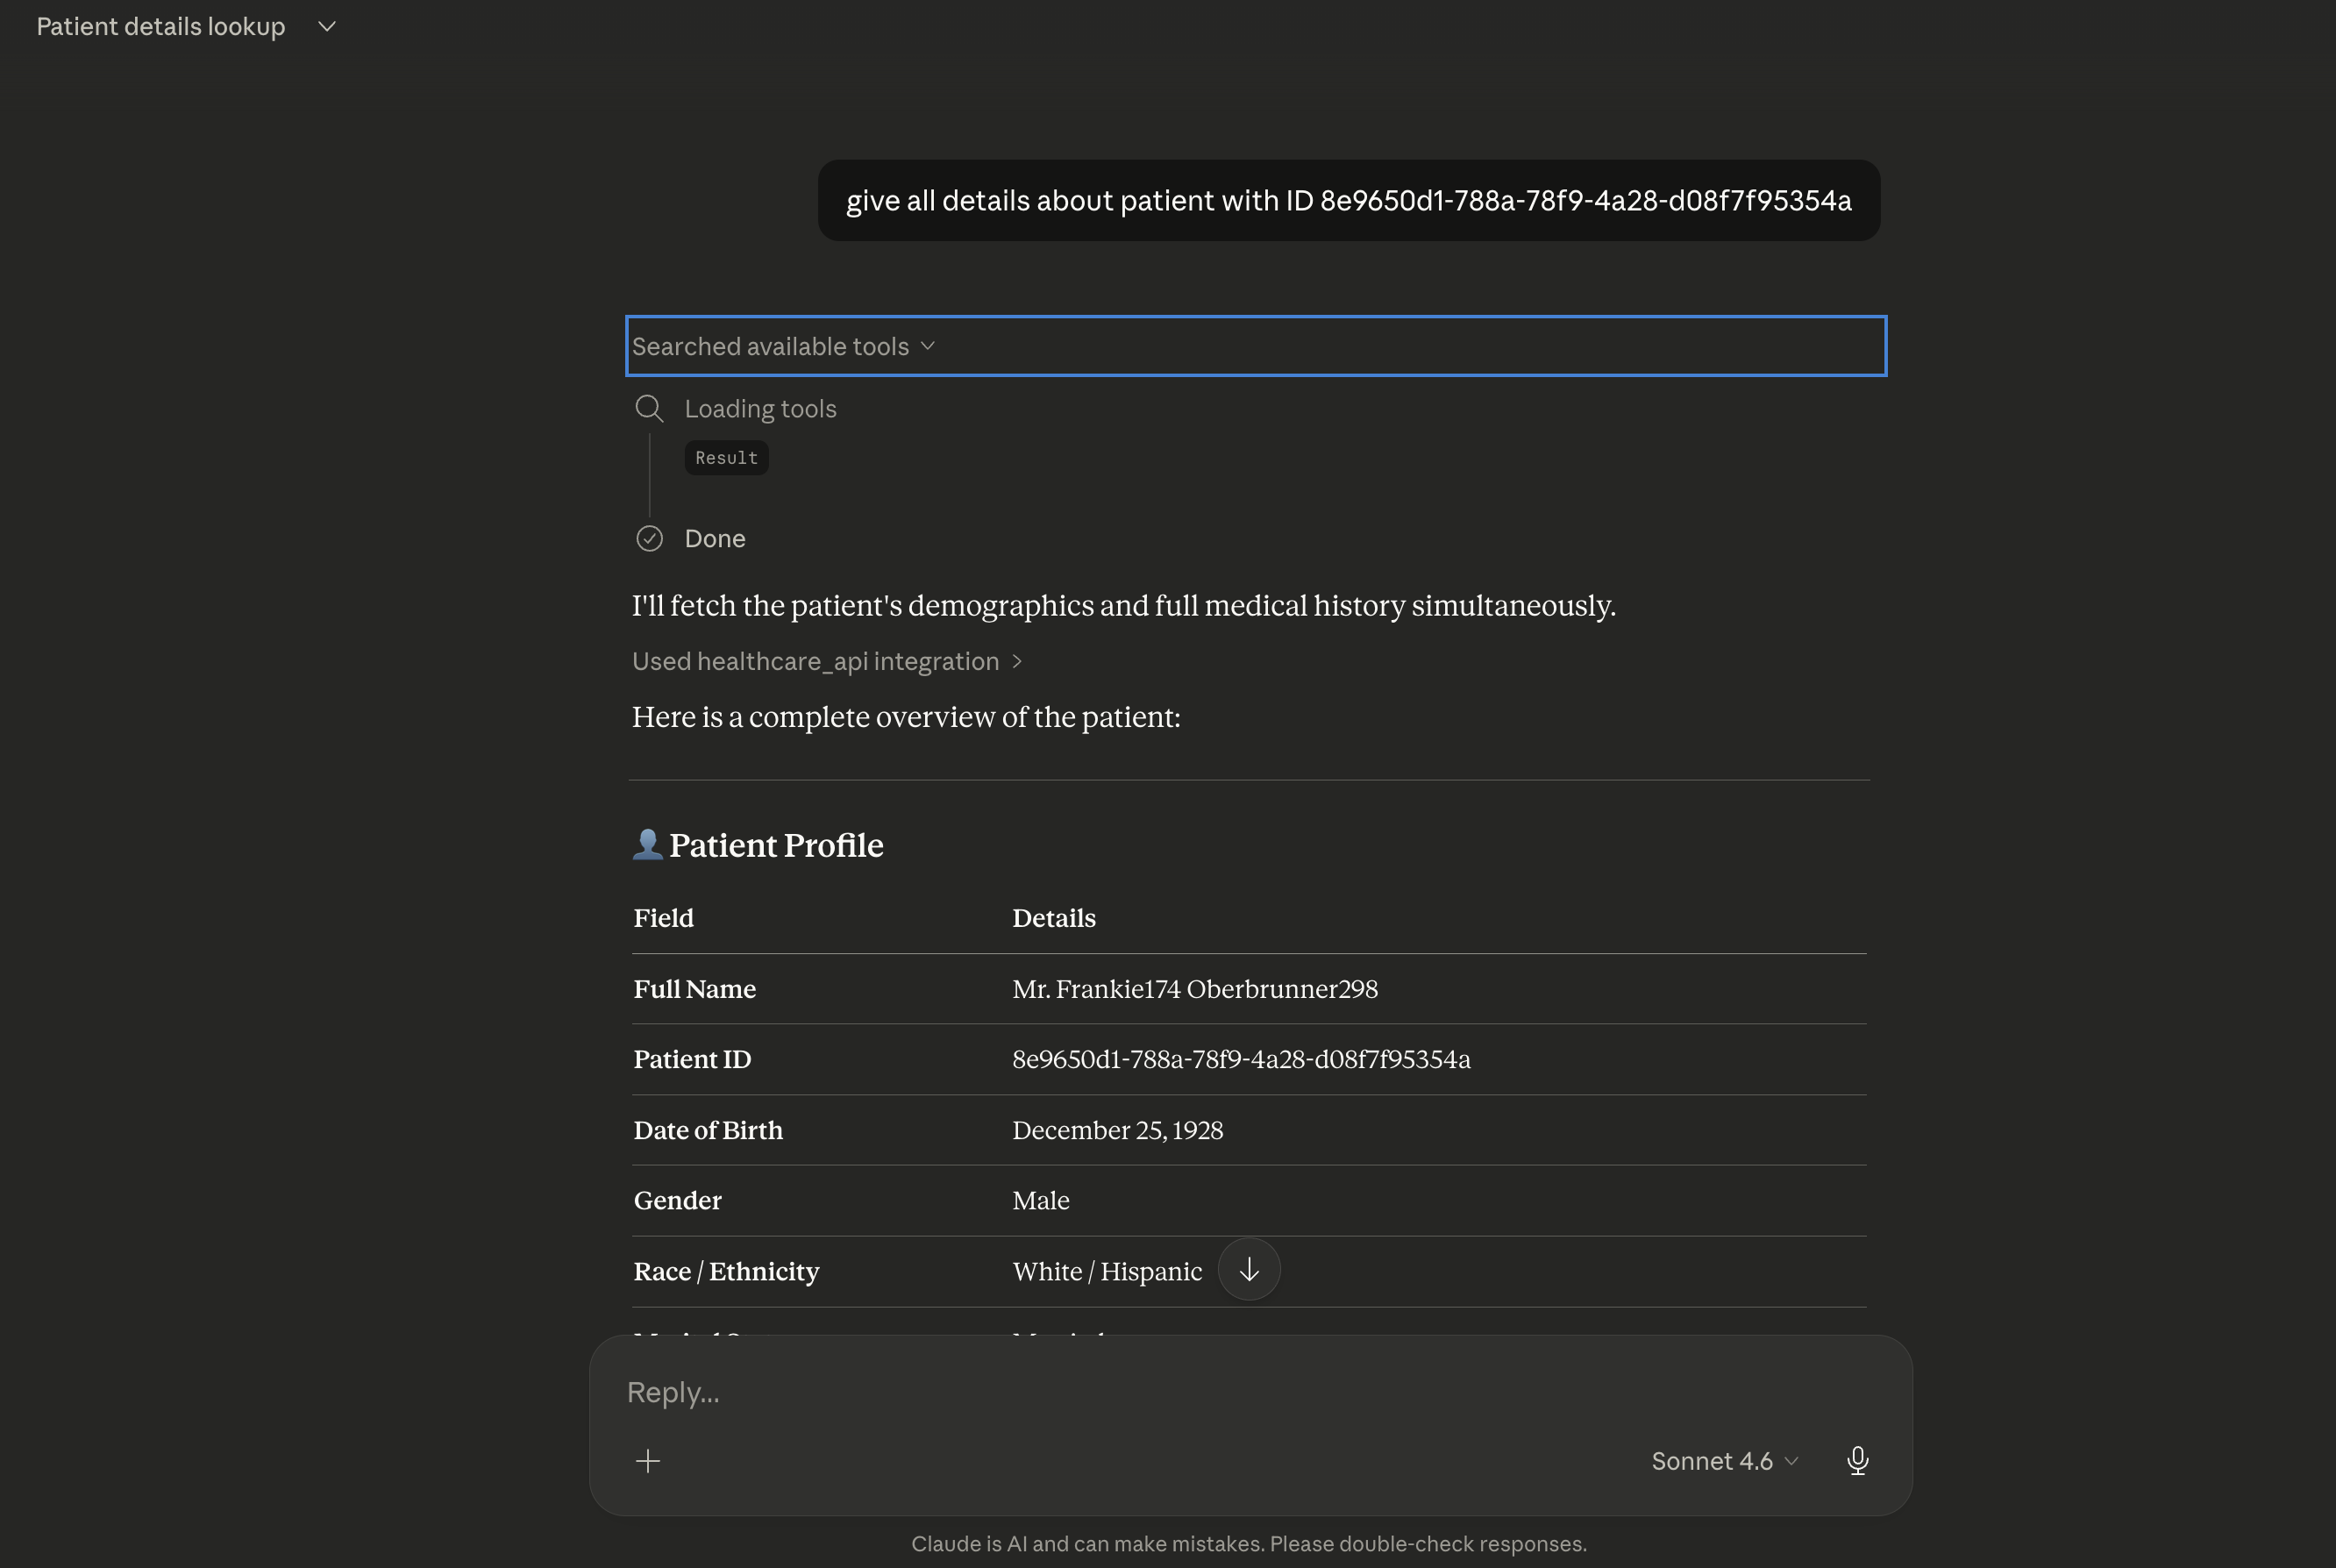Click the Date of Birth value

[1117, 1130]
